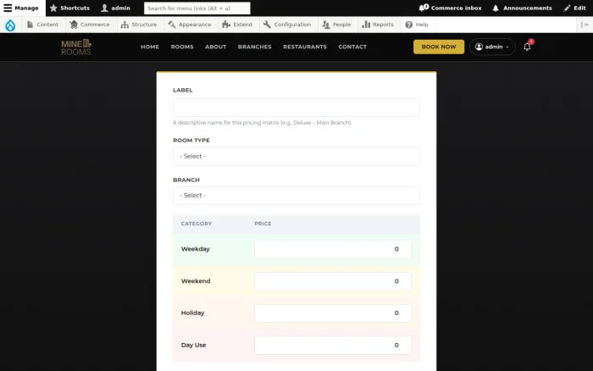Open the People admin menu

tap(336, 25)
